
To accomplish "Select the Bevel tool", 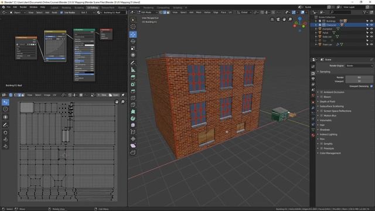I will [133, 91].
